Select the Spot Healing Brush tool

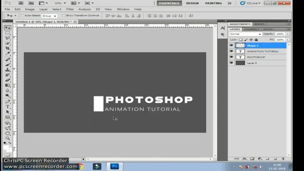[x=8, y=59]
